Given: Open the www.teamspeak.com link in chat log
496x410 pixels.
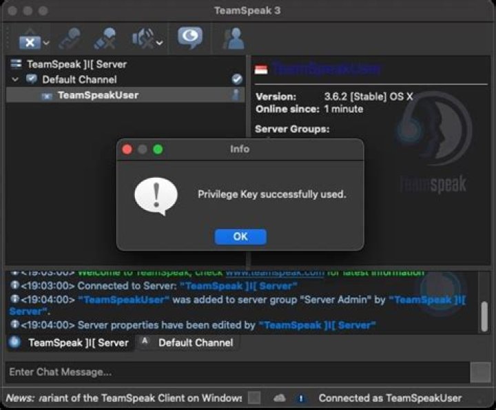Looking at the screenshot, I should click(275, 272).
